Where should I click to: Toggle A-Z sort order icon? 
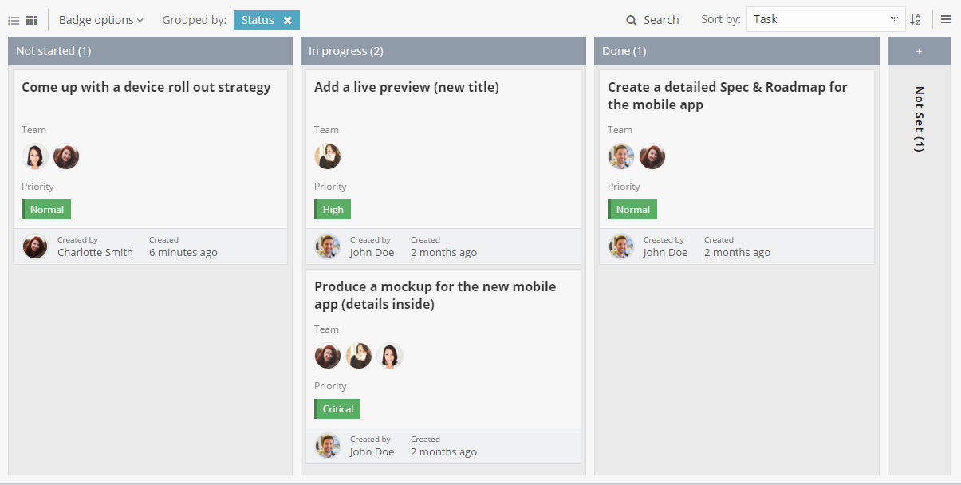[x=916, y=20]
